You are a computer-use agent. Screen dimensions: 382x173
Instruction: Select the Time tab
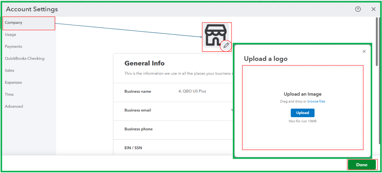click(9, 94)
